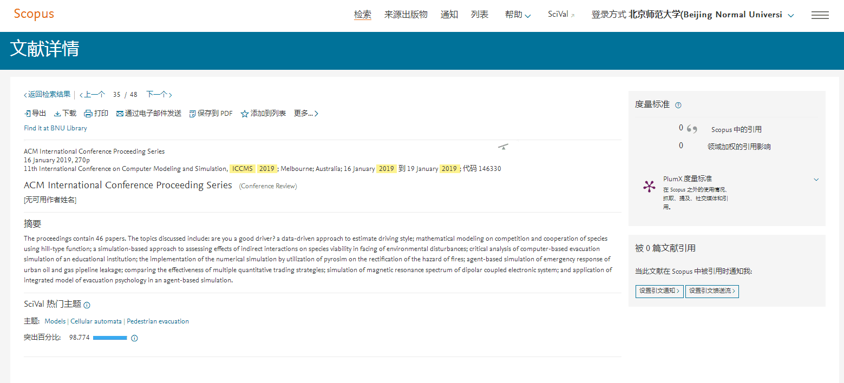
Task: Open the 列表 menu item
Action: coord(480,15)
